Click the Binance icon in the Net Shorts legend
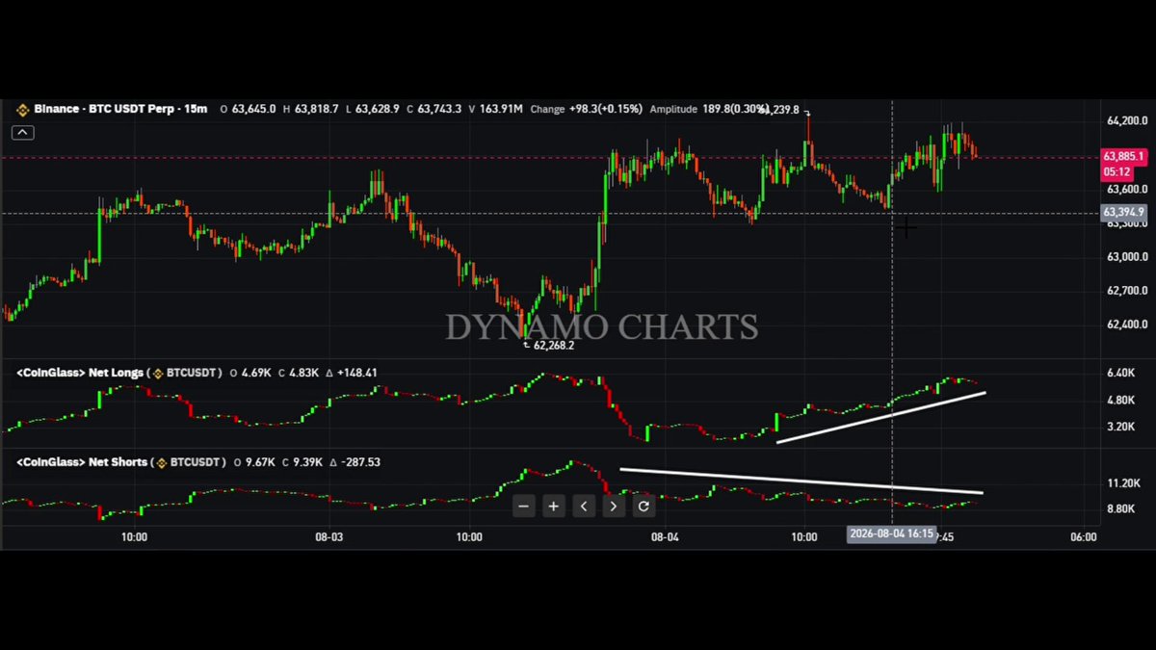This screenshot has width=1156, height=650. 162,462
